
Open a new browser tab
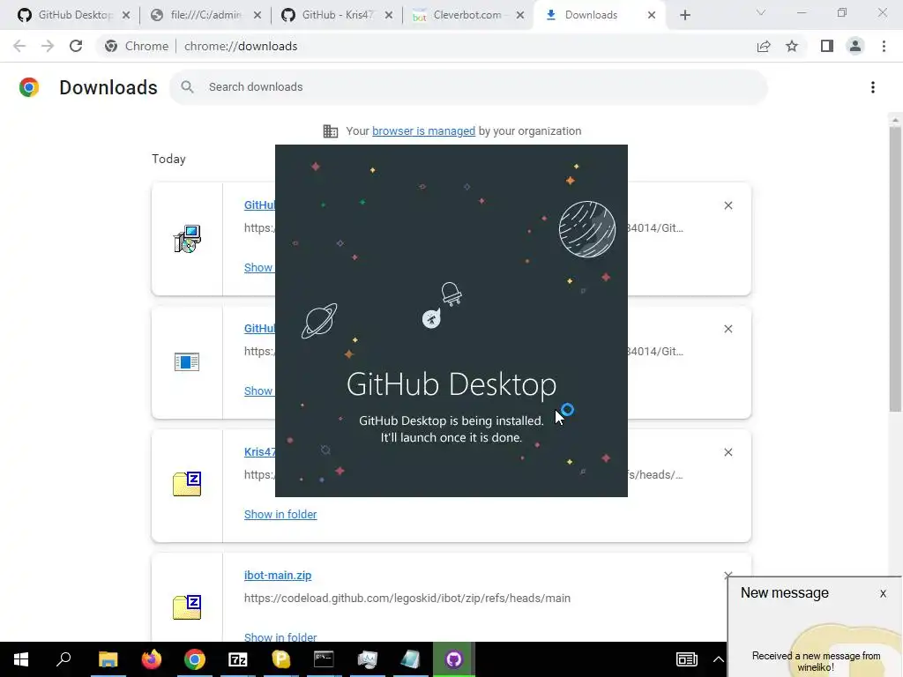click(684, 15)
